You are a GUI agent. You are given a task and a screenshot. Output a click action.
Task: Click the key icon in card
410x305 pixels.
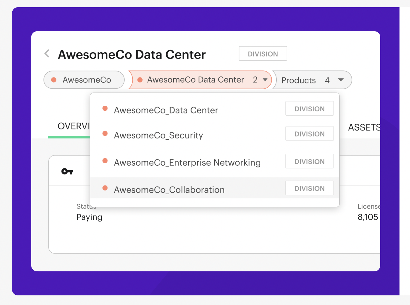coord(67,171)
